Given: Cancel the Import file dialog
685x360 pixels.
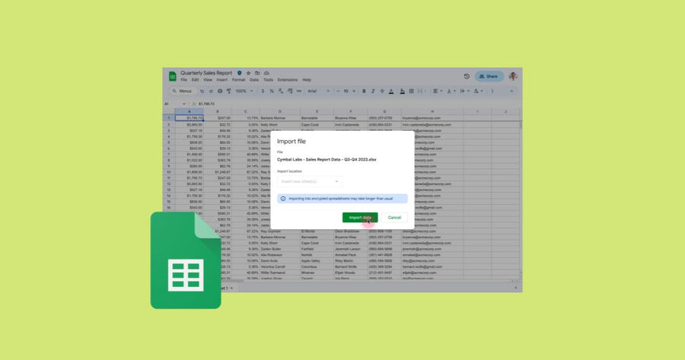Looking at the screenshot, I should [394, 218].
